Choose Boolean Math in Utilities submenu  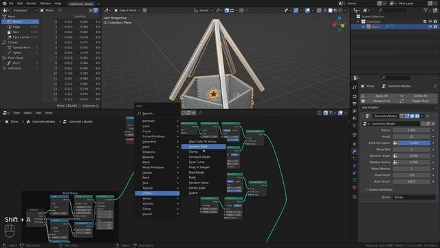click(x=203, y=147)
